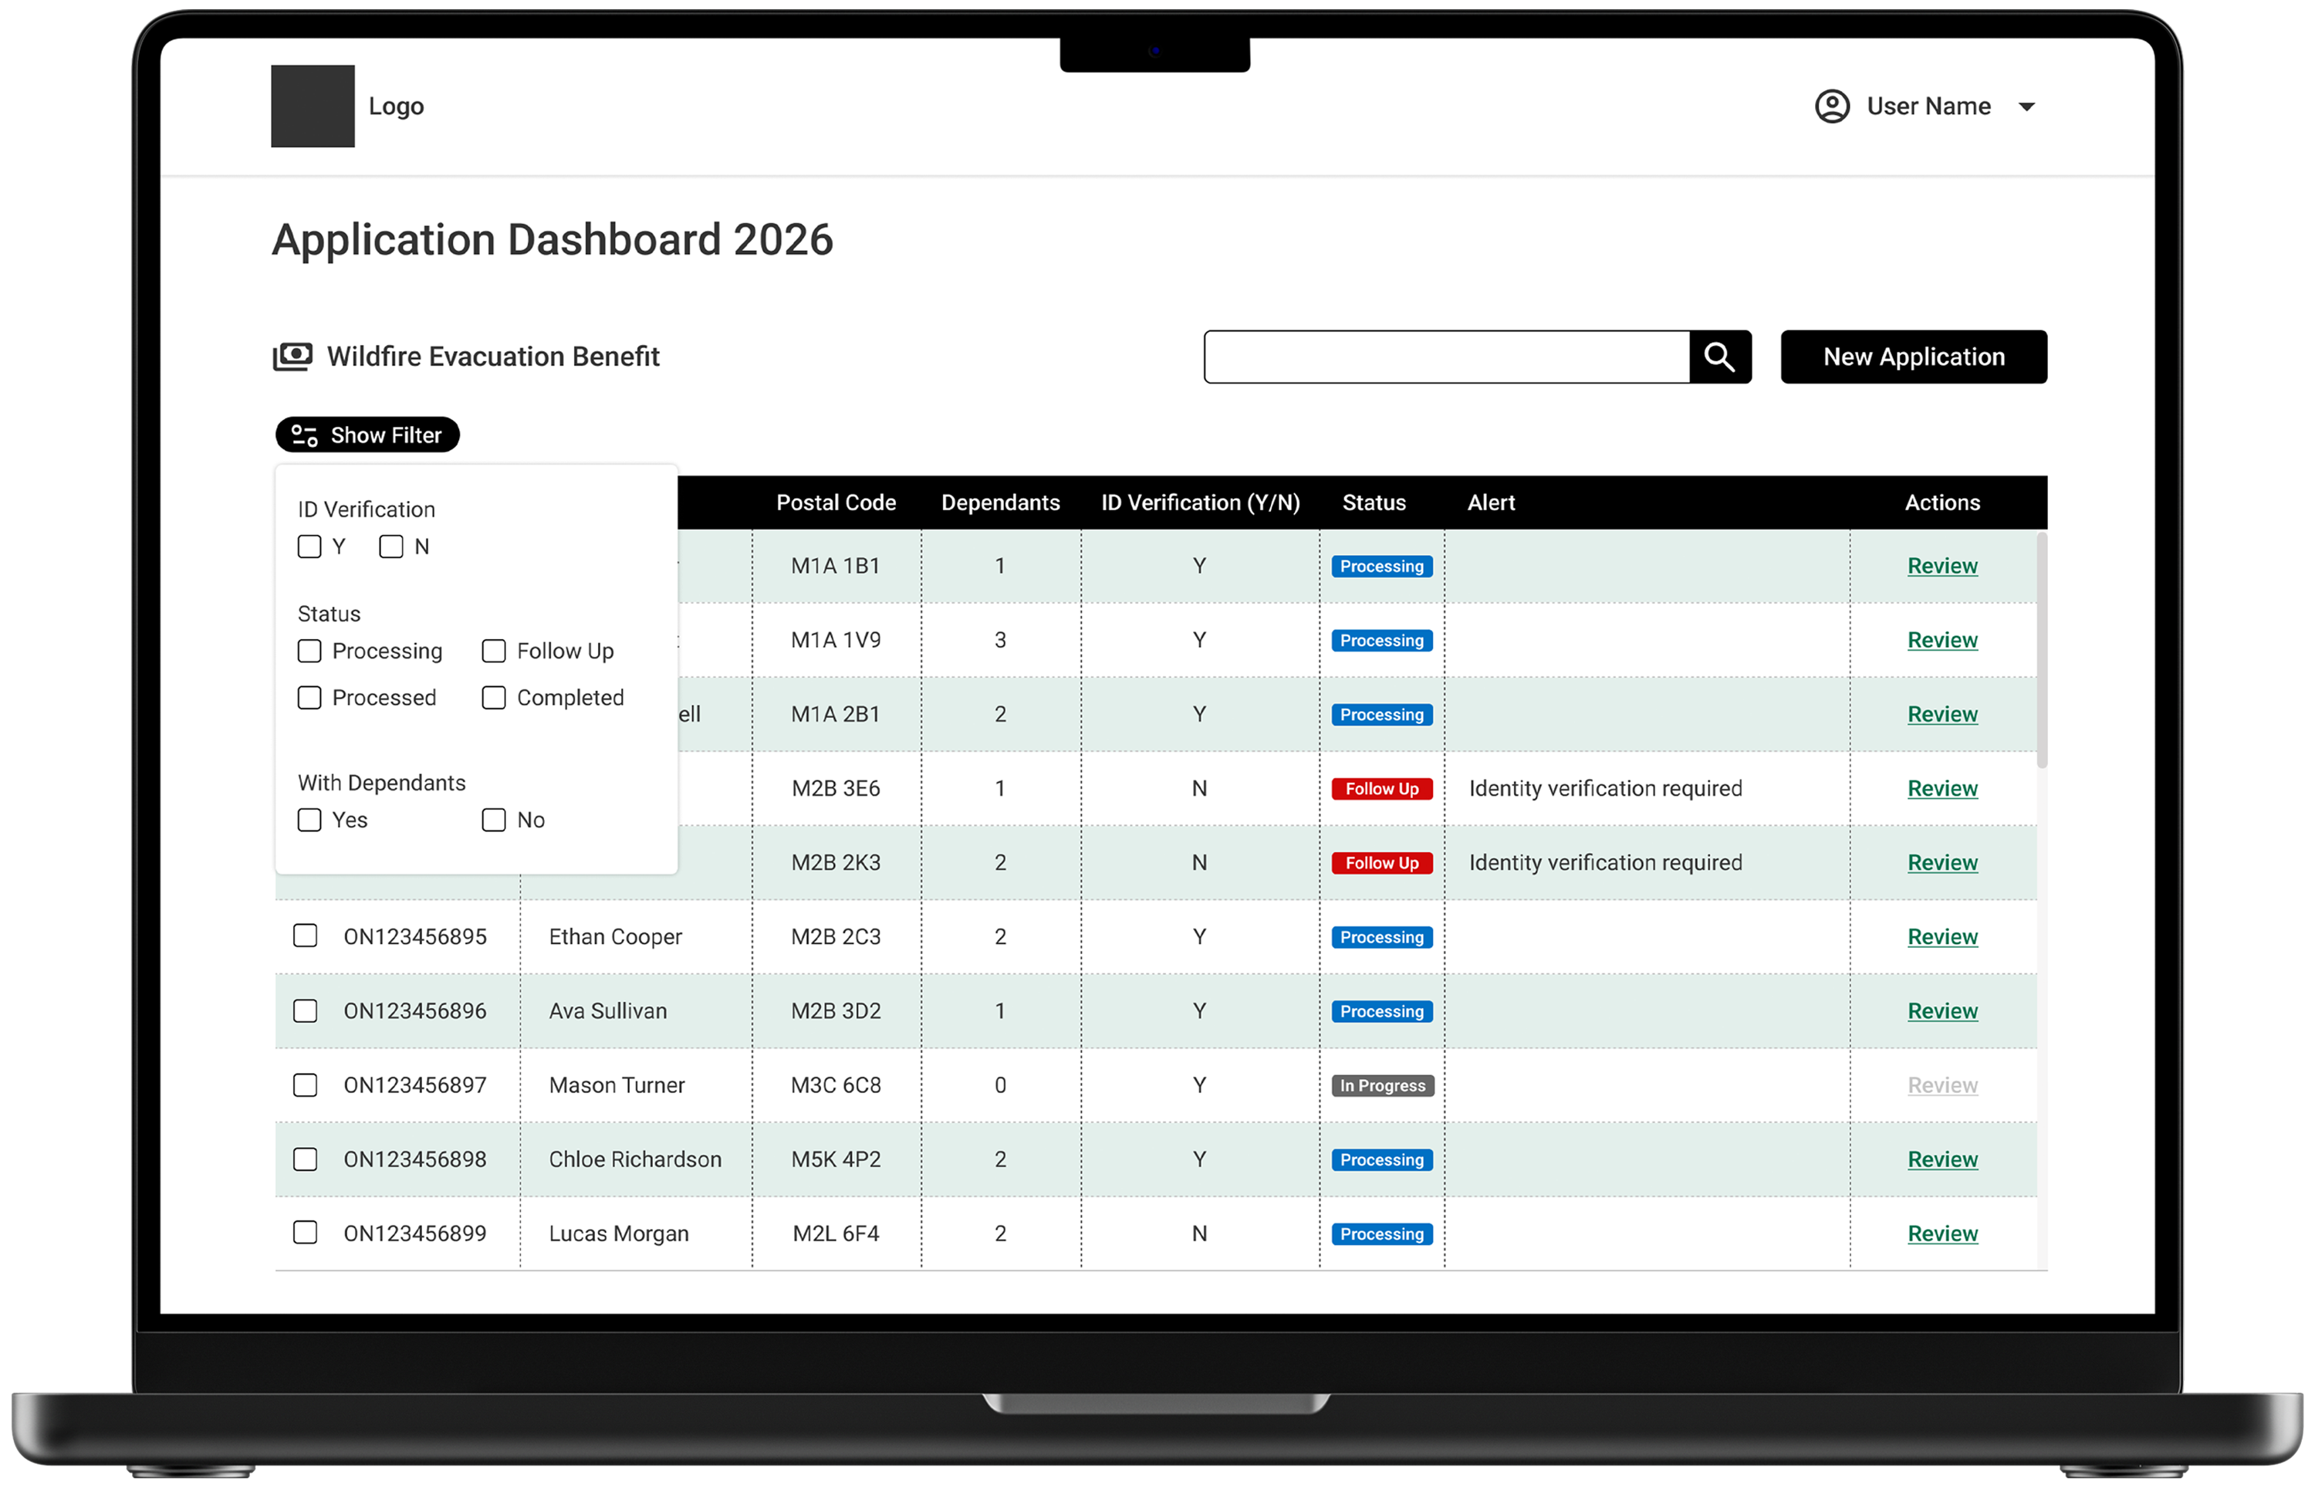Check the ID Verification N checkbox
2315x1489 pixels.
coord(391,547)
